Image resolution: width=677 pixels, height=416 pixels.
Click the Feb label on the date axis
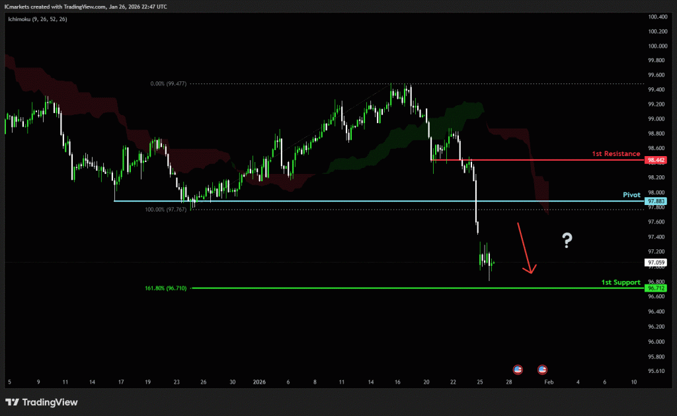point(549,382)
